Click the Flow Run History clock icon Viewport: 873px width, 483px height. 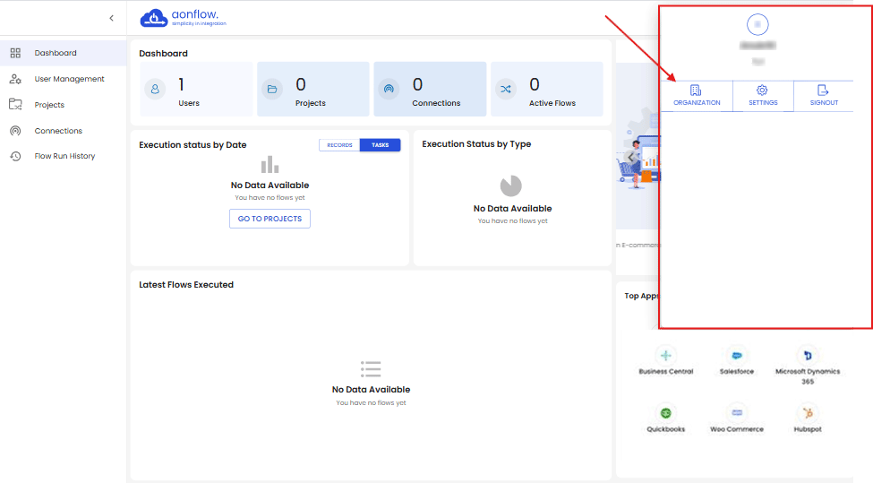tap(15, 156)
